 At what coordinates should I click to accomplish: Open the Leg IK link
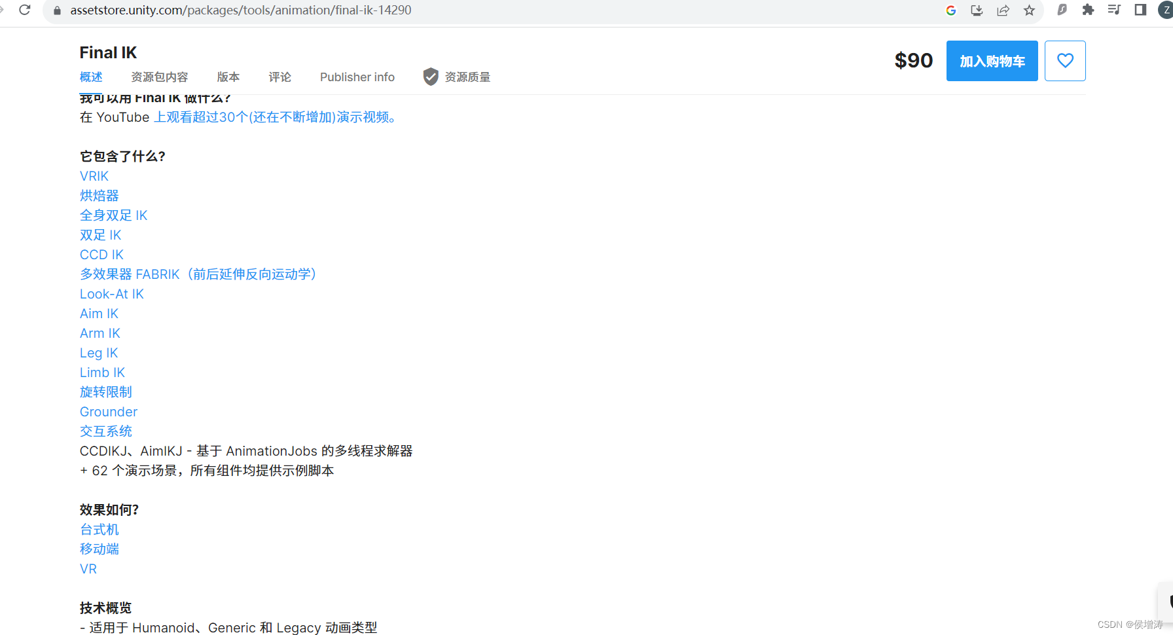click(99, 353)
